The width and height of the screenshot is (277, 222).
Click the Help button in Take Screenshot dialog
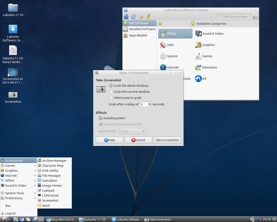[110, 140]
